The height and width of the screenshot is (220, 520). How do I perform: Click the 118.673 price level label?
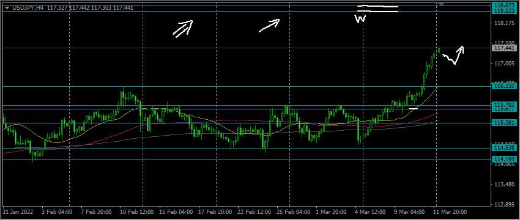pyautogui.click(x=504, y=5)
